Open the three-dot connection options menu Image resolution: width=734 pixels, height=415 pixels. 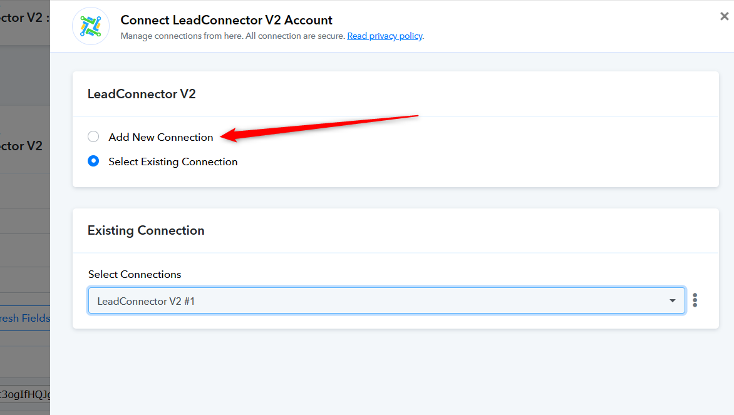click(x=695, y=300)
